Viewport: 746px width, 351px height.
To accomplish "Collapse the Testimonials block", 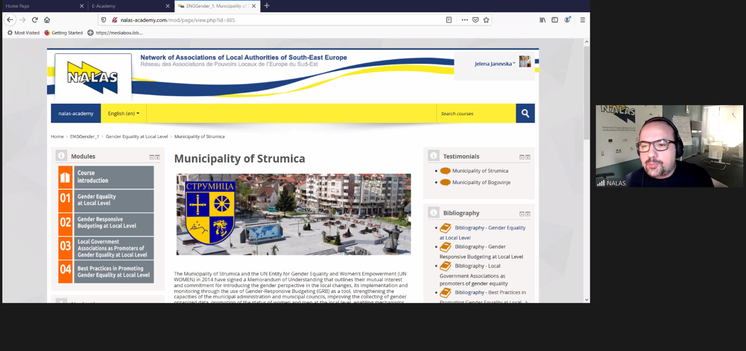I will pyautogui.click(x=522, y=157).
